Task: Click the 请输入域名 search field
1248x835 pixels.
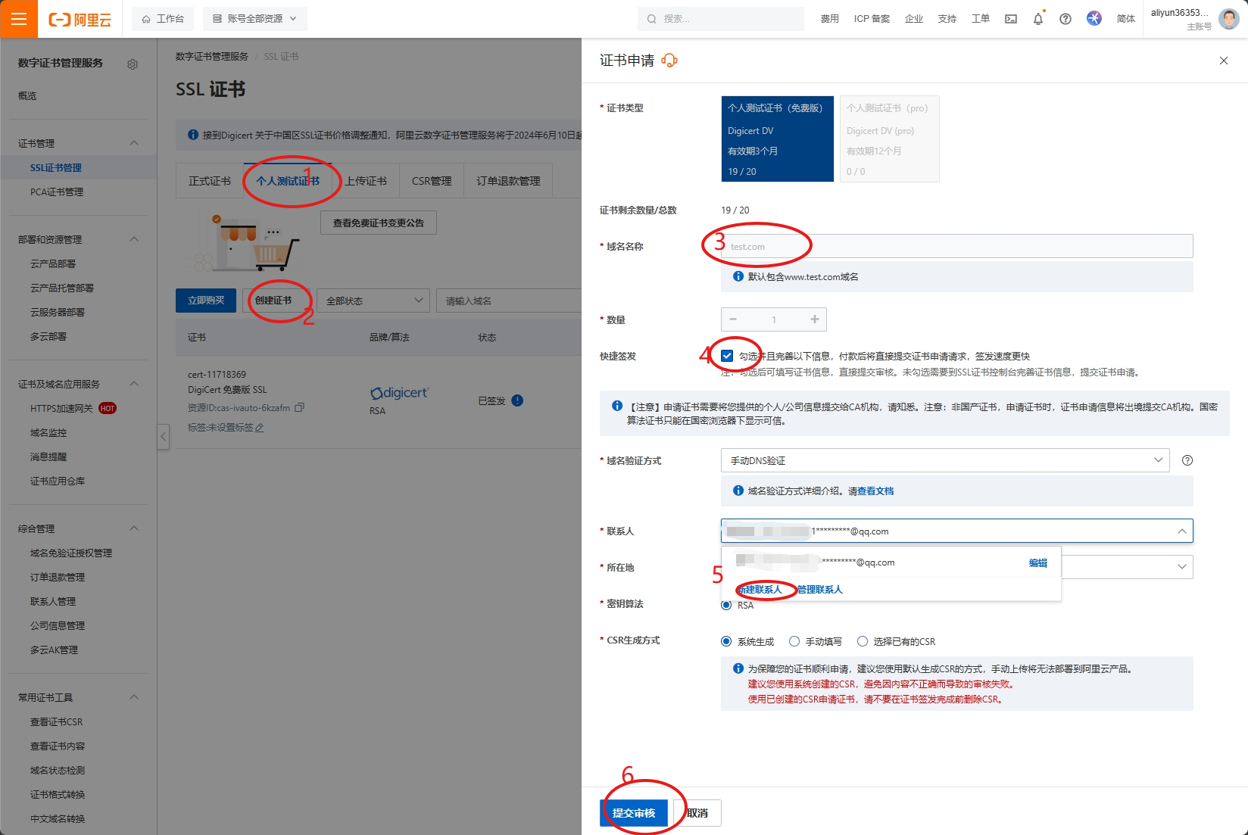Action: [x=509, y=301]
